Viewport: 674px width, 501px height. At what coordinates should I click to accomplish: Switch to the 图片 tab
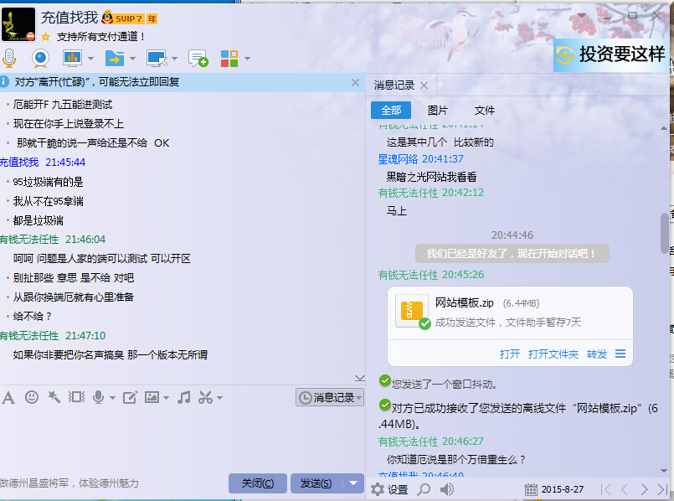pyautogui.click(x=438, y=110)
